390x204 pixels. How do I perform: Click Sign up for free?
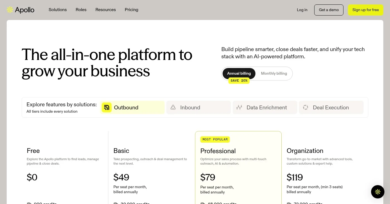(365, 10)
